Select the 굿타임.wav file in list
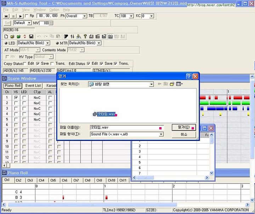 click(105, 114)
